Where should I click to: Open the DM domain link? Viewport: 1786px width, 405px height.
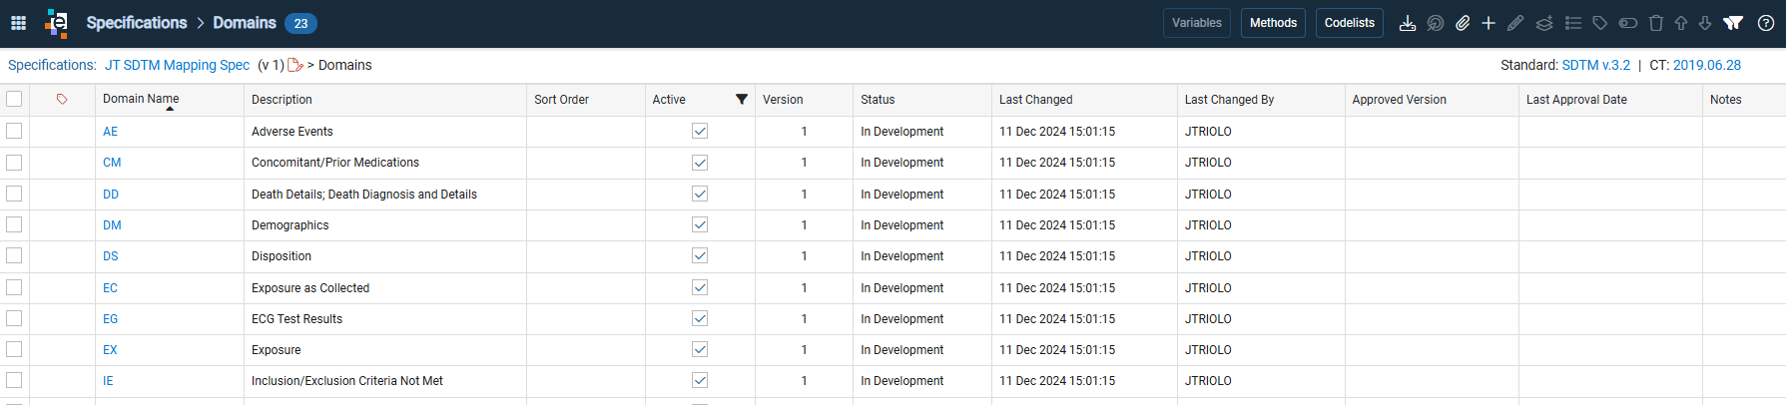(112, 225)
